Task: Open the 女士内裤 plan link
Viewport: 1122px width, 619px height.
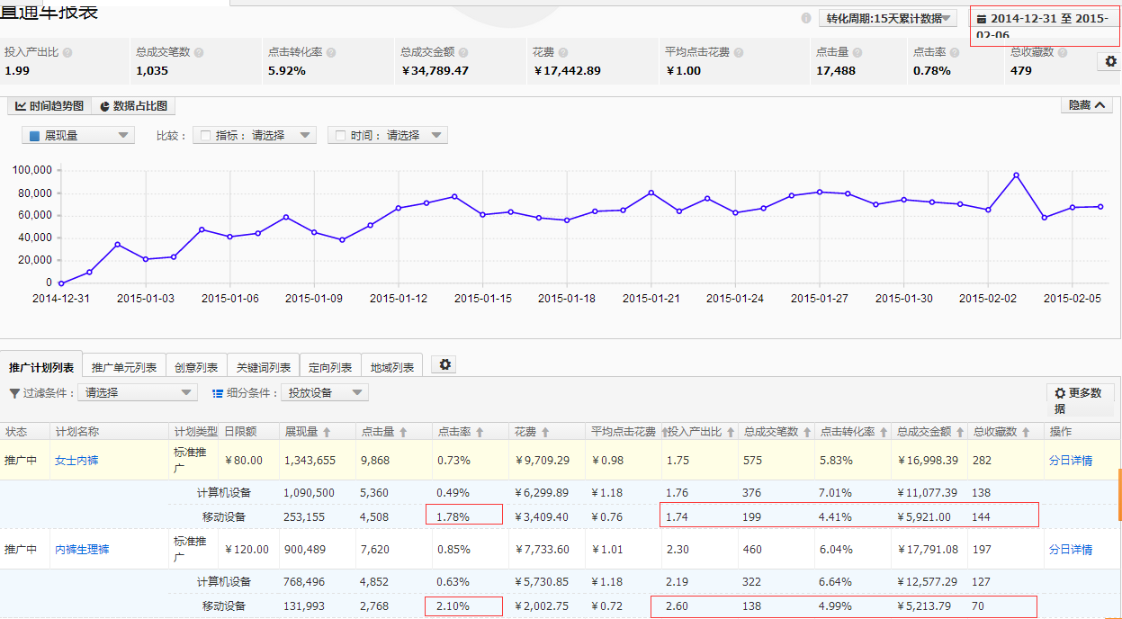Action: pos(76,461)
